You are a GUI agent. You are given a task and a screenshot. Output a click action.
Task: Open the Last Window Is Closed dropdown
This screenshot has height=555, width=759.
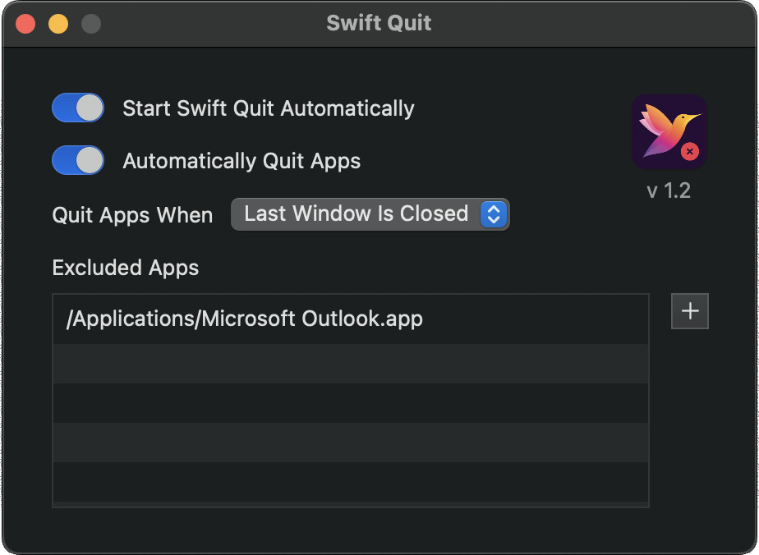coord(370,213)
